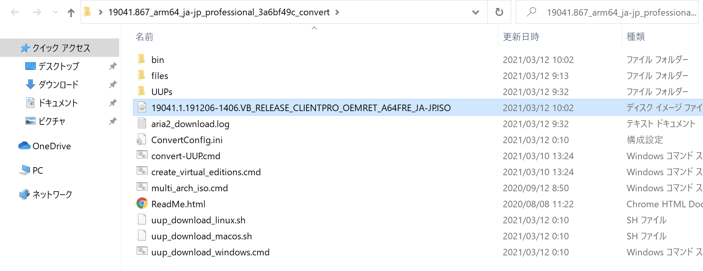The width and height of the screenshot is (703, 271).
Task: Sort by the 更新日時 column header
Action: click(521, 37)
